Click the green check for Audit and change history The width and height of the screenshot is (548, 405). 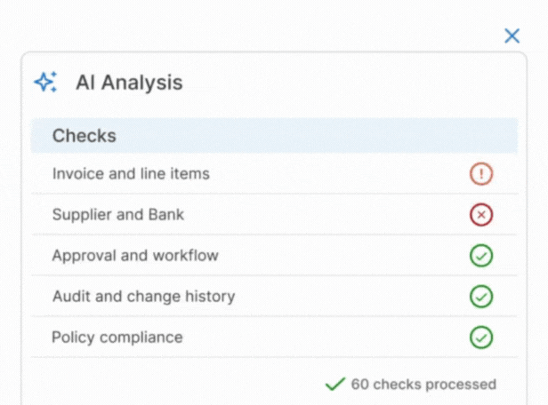481,297
